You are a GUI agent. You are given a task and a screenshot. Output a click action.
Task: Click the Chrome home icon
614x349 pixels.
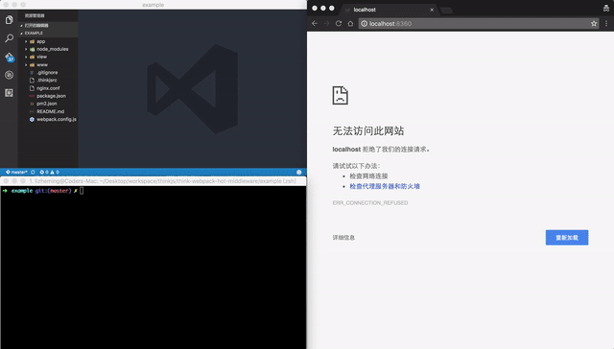point(350,23)
